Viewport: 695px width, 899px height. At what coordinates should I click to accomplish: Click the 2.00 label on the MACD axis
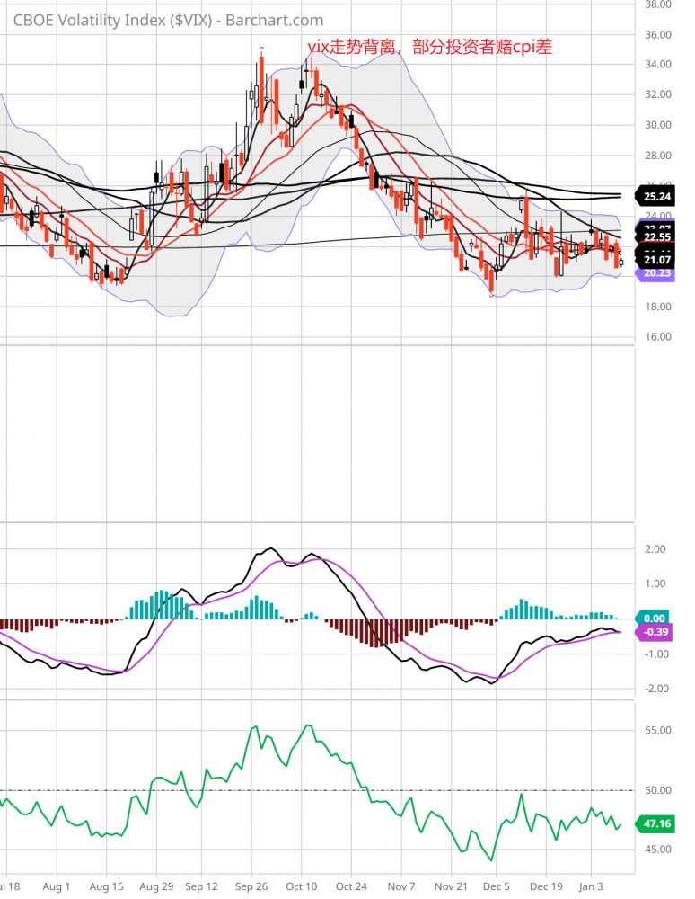(x=655, y=548)
